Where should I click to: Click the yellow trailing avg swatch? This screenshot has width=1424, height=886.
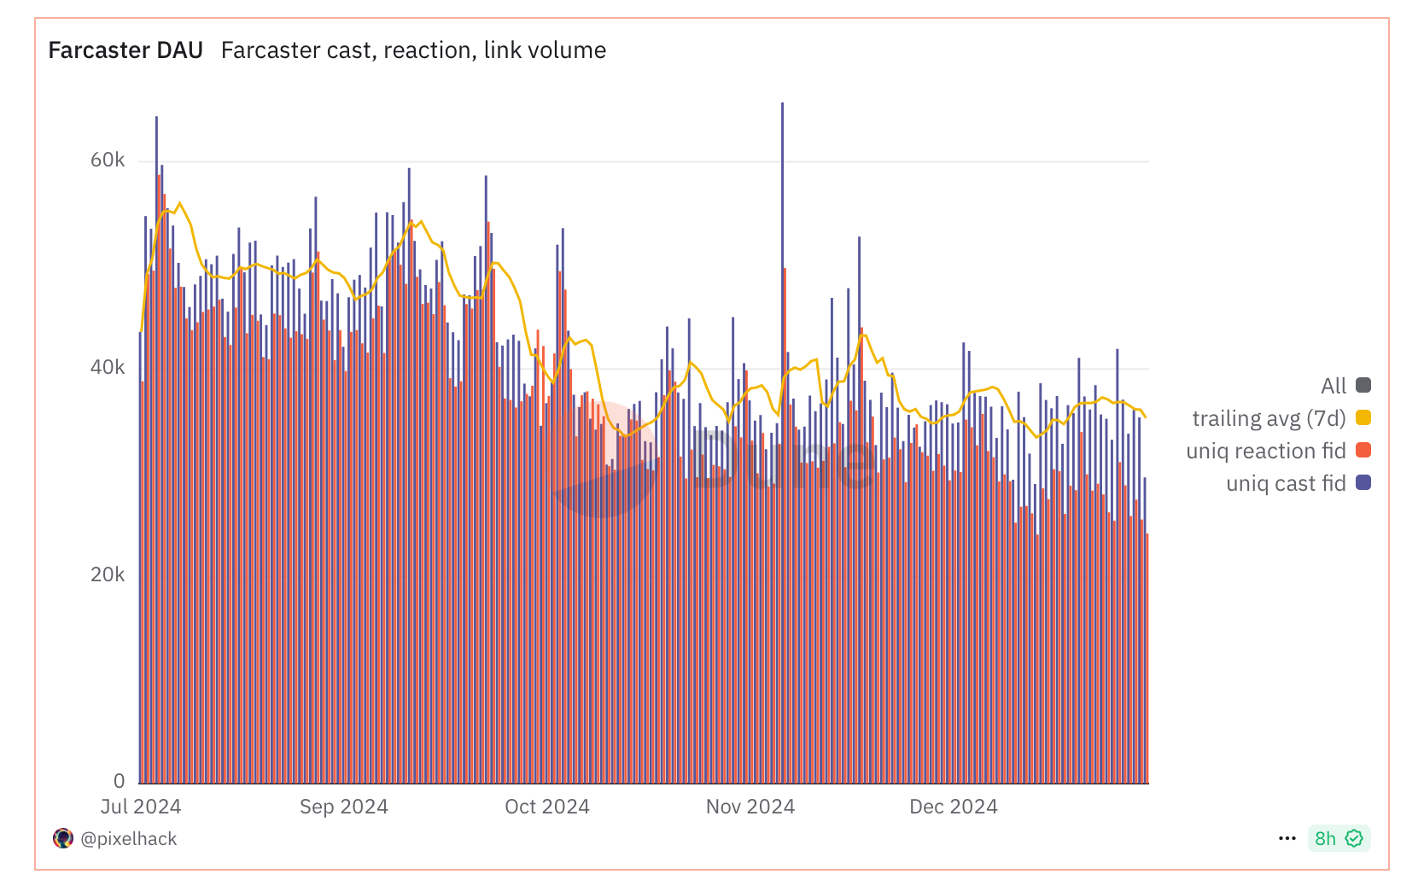click(x=1363, y=417)
